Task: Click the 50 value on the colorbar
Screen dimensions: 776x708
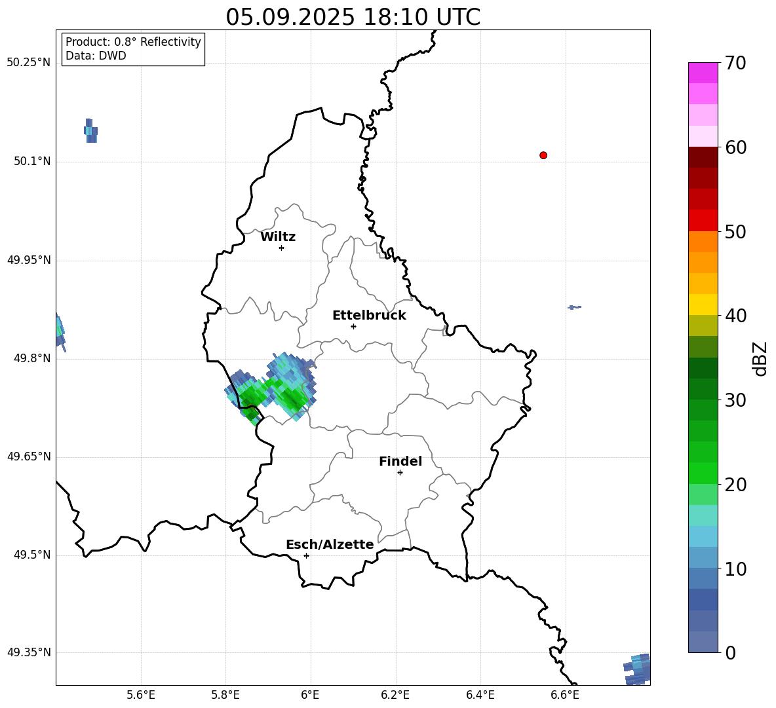Action: (735, 232)
